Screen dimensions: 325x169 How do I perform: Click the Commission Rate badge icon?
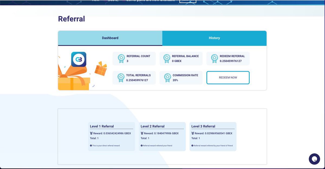tap(168, 78)
